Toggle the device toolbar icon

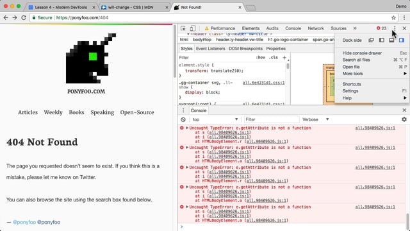tap(192, 28)
